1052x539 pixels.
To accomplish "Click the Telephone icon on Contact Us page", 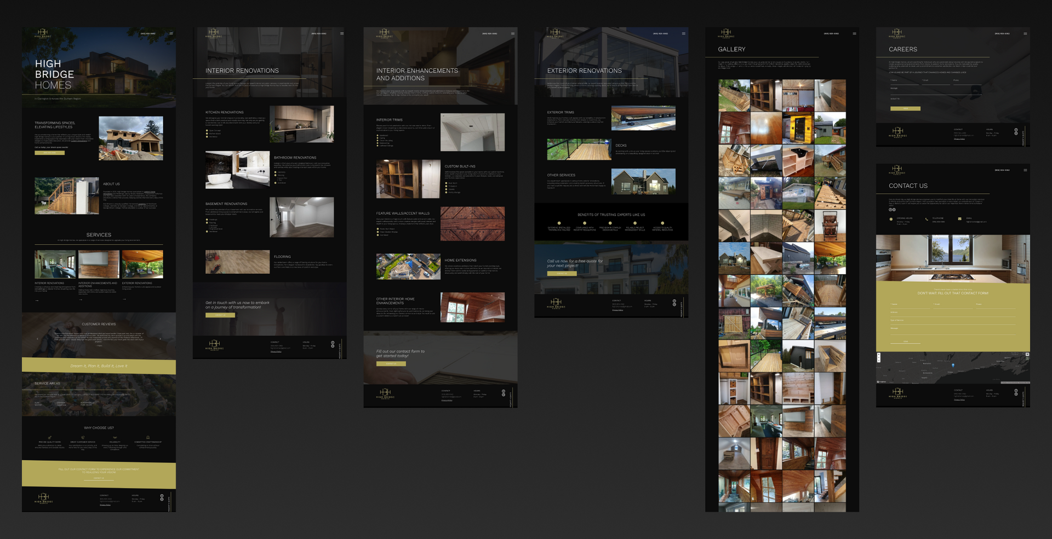I will (927, 219).
